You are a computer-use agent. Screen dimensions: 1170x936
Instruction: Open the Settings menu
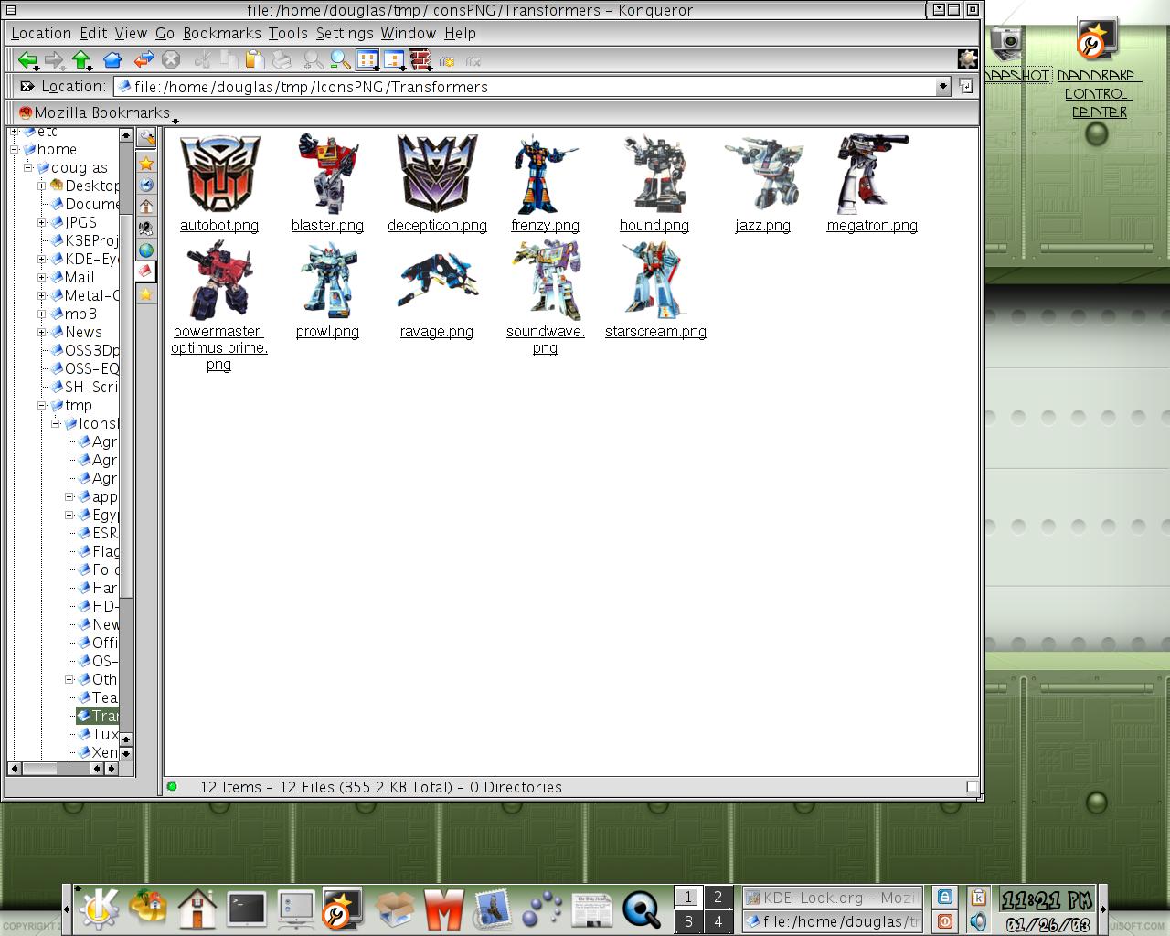[x=345, y=33]
